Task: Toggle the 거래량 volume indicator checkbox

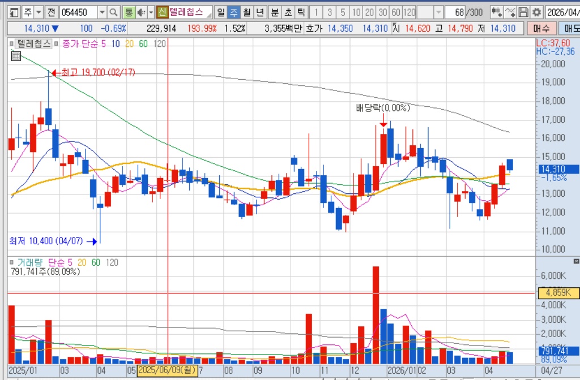Action: pos(11,262)
